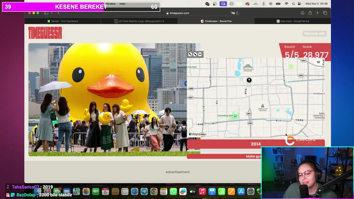354x199 pixels.
Task: Switch to kate moss Google search tab
Action: coord(293,21)
